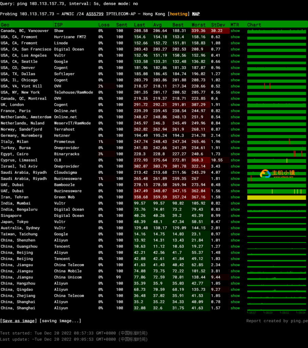Show MTR for Canada Vancouver Shaw row

click(235, 31)
